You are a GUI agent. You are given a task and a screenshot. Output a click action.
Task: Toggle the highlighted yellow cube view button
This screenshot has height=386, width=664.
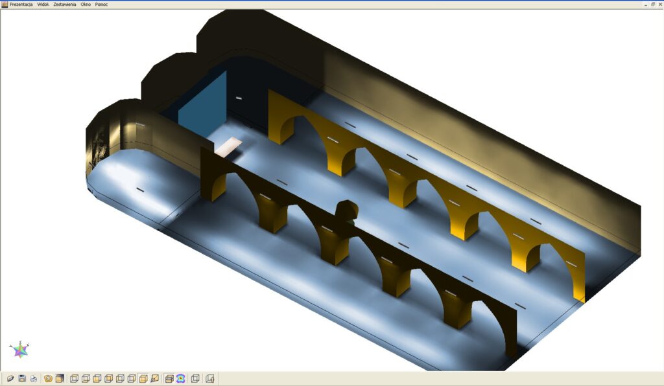point(143,378)
